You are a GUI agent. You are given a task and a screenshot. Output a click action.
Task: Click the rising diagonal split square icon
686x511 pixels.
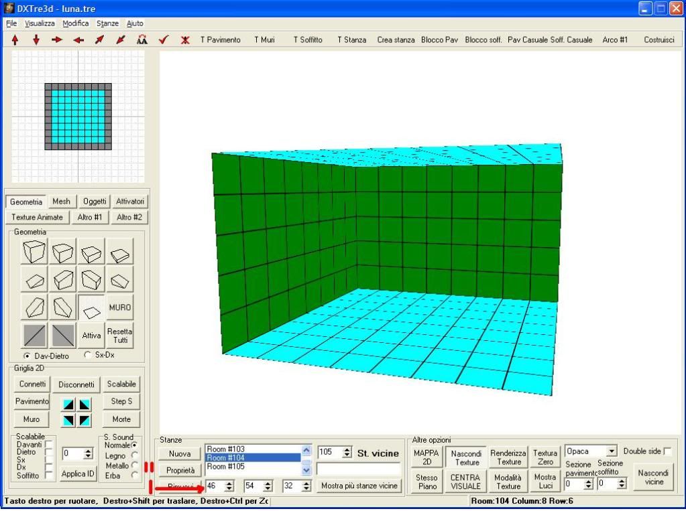coord(36,335)
